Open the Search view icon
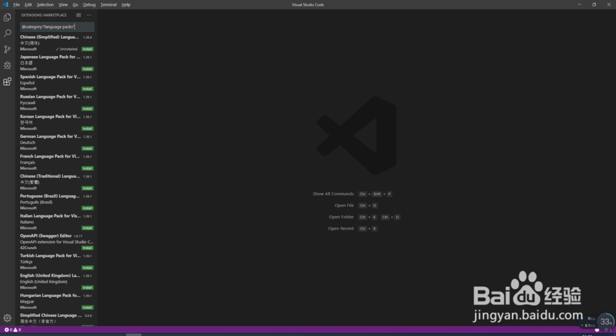 point(7,33)
